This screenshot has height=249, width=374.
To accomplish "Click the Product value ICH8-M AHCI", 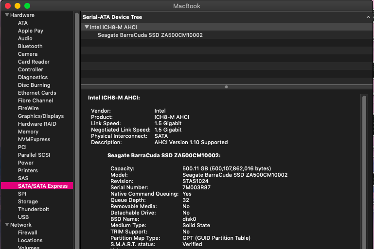I will click(172, 117).
